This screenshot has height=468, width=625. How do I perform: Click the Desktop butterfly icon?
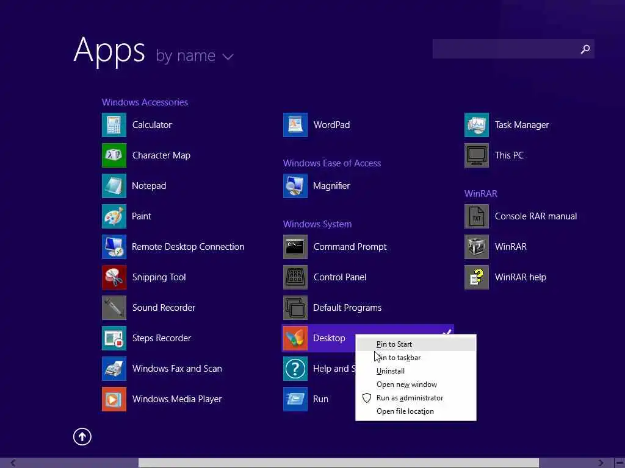coord(295,338)
